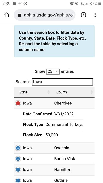Expand the Guthrie row plus icon
Image resolution: width=103 pixels, height=183 pixels.
[x=18, y=181]
